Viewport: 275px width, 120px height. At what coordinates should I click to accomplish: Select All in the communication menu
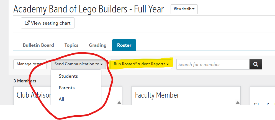(61, 99)
